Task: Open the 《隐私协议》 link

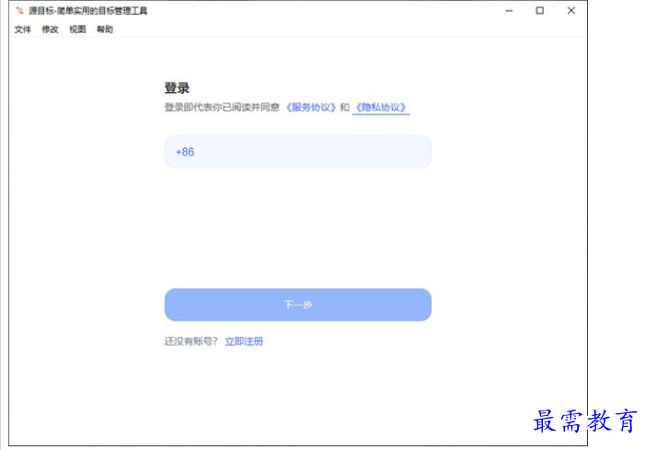Action: [381, 108]
